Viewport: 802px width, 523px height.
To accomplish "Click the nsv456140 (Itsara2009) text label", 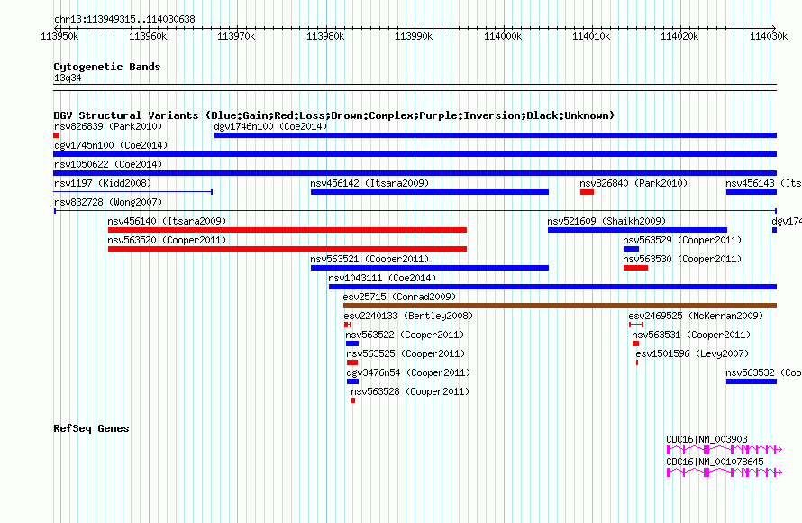I will [167, 221].
